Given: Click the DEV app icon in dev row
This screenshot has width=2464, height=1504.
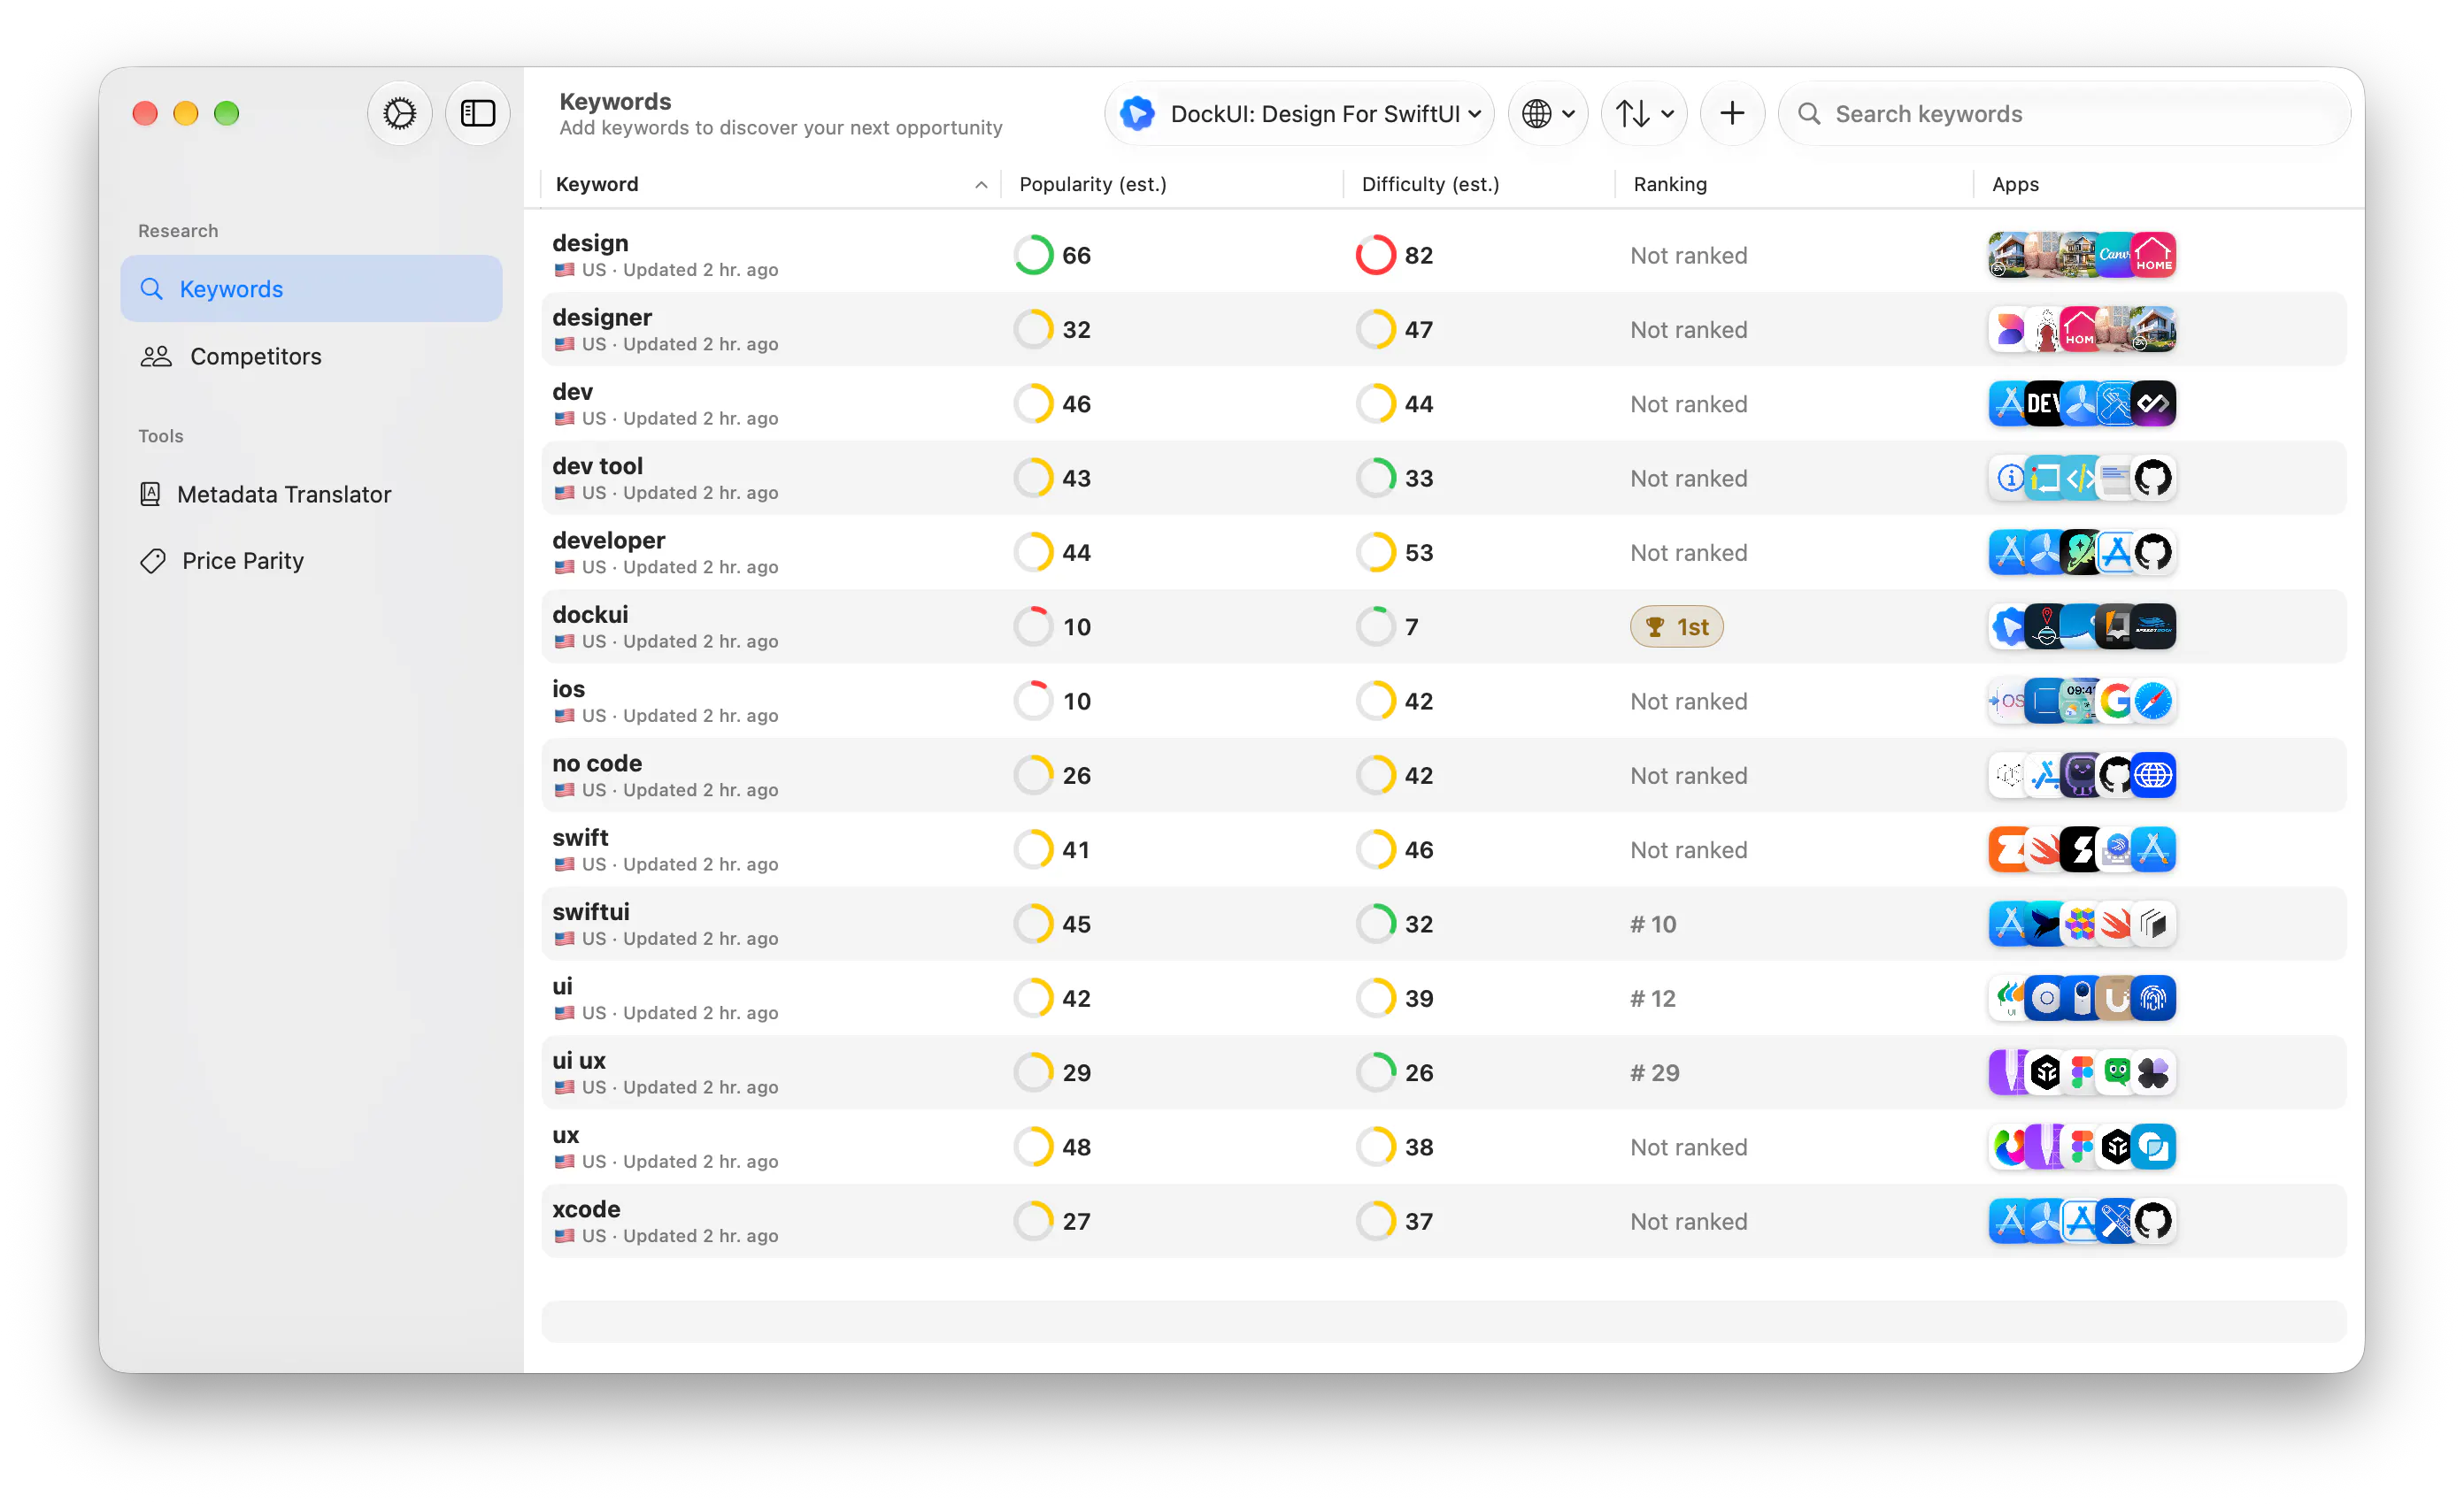Looking at the screenshot, I should click(2044, 403).
